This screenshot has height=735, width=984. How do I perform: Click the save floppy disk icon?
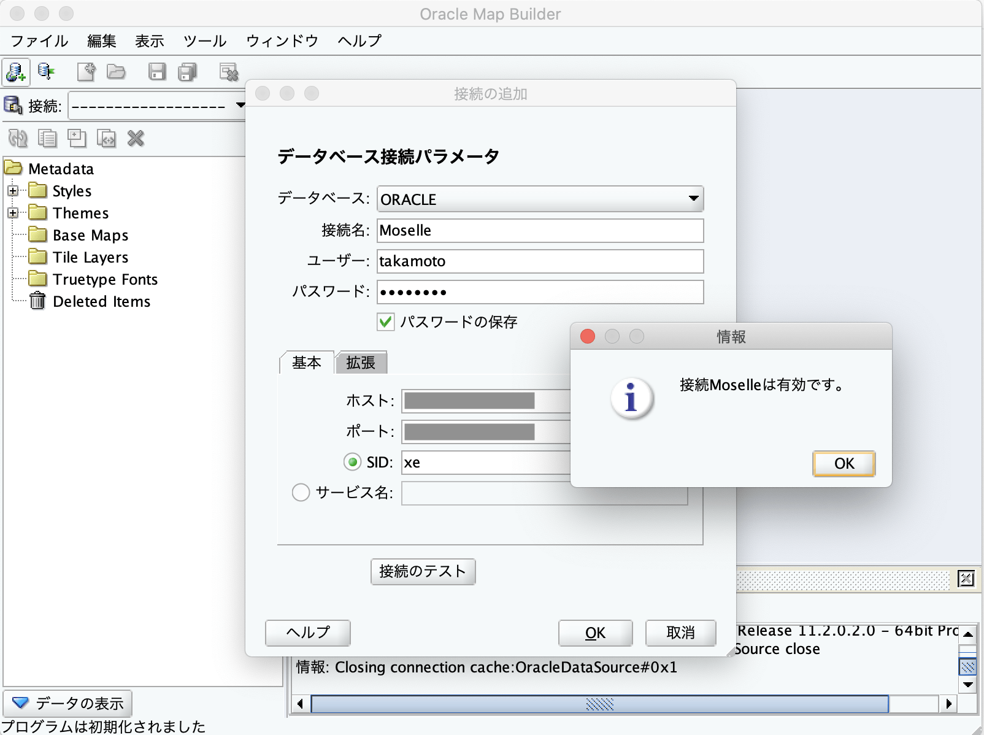157,72
